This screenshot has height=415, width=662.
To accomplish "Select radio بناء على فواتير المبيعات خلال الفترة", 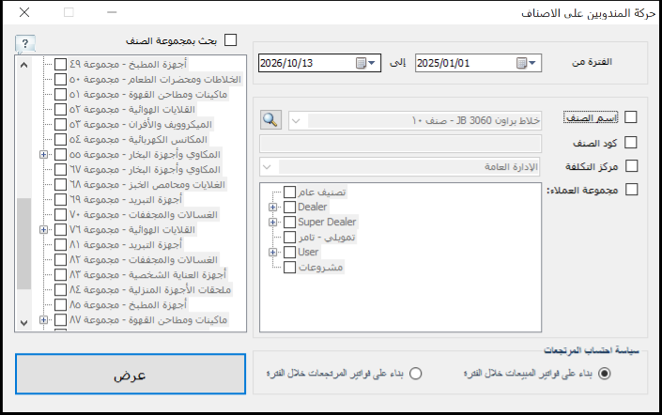I will coord(605,374).
